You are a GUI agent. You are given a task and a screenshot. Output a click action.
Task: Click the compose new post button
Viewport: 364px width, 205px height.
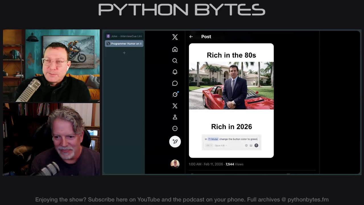tap(175, 142)
